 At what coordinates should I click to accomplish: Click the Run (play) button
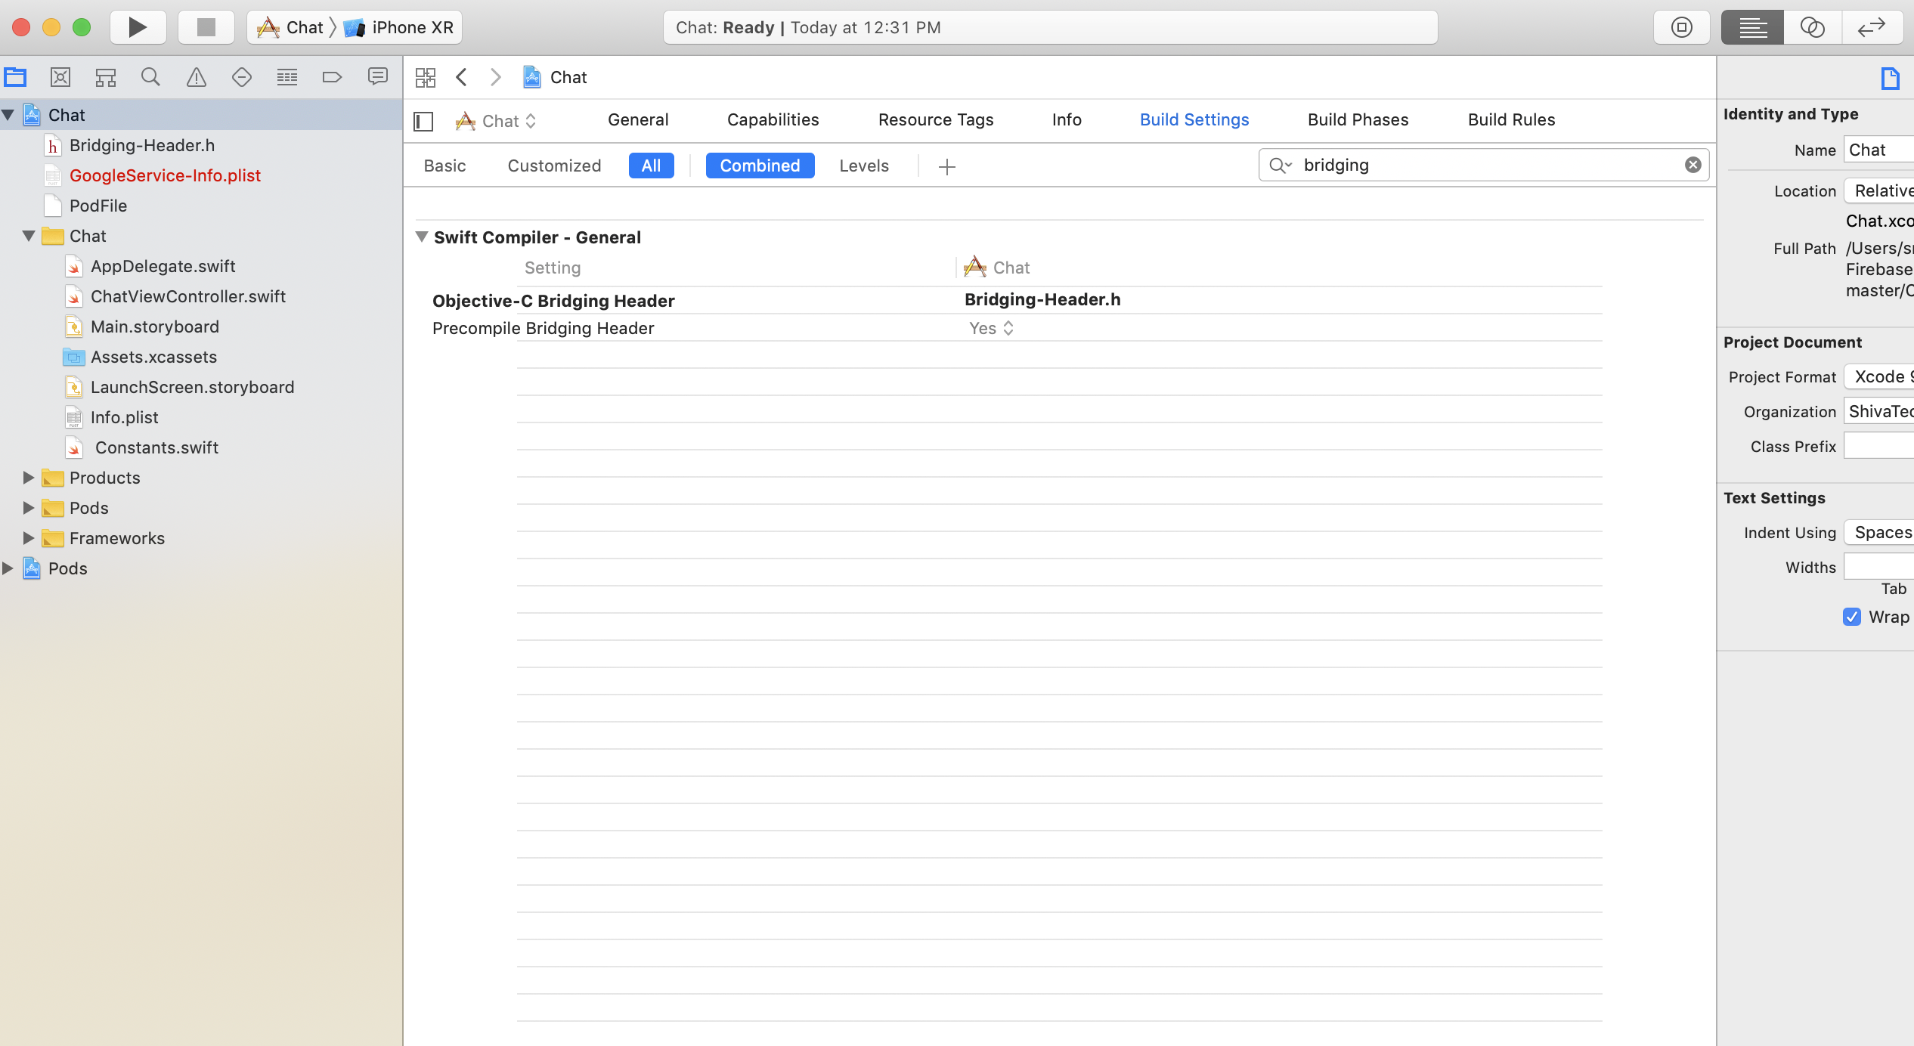coord(138,28)
